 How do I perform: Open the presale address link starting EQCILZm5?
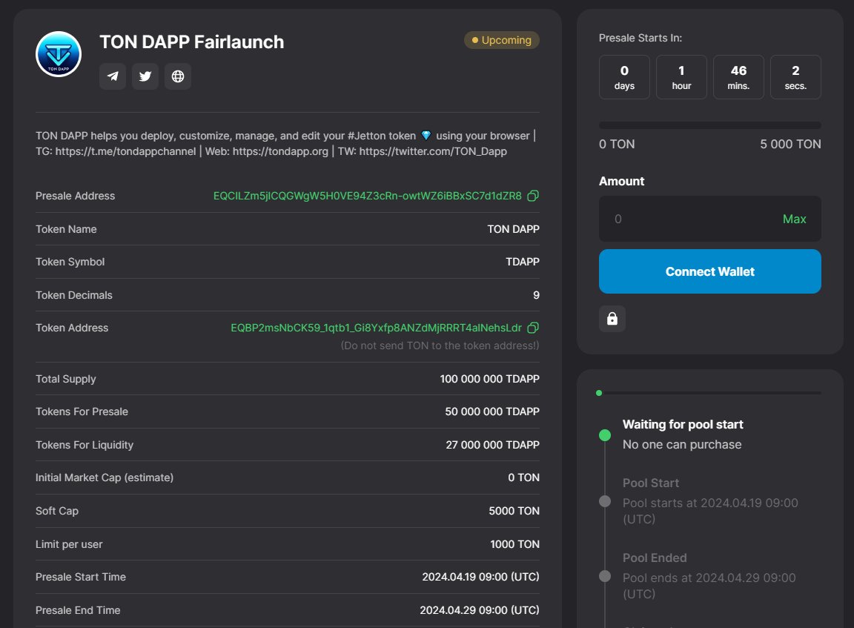pos(368,196)
